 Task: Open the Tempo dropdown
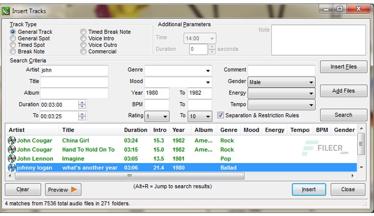(311, 105)
